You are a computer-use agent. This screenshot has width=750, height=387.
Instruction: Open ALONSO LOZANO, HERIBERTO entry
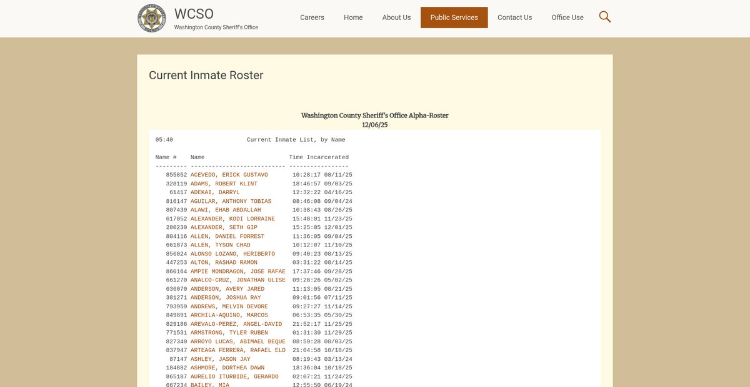pos(232,254)
